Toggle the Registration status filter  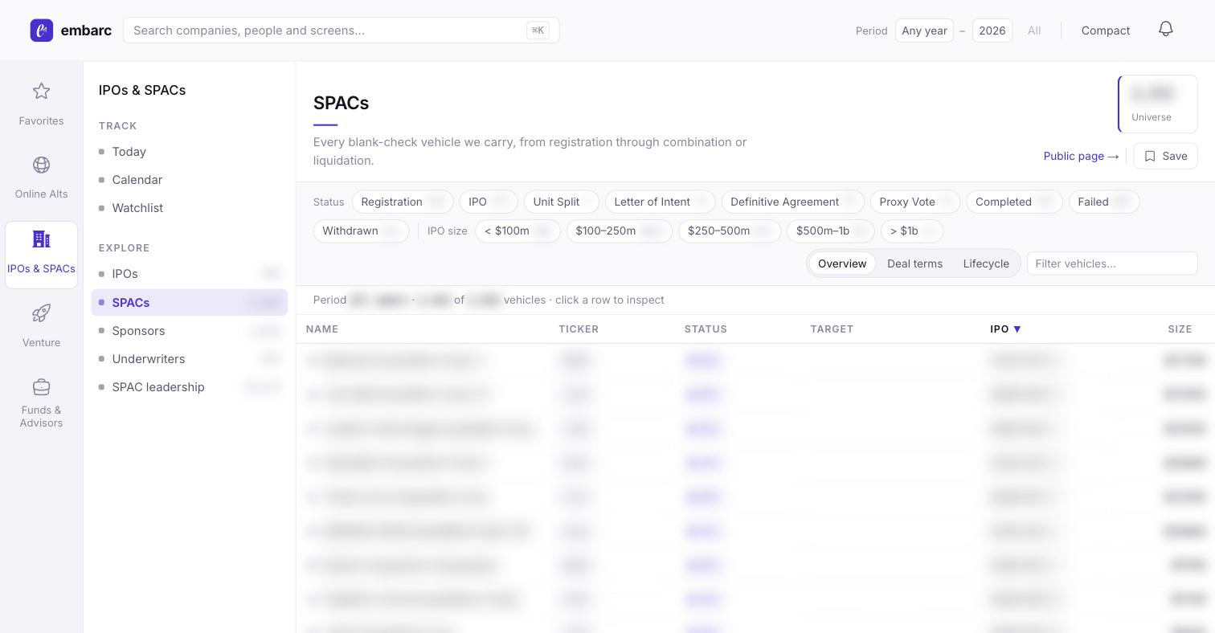(x=403, y=202)
